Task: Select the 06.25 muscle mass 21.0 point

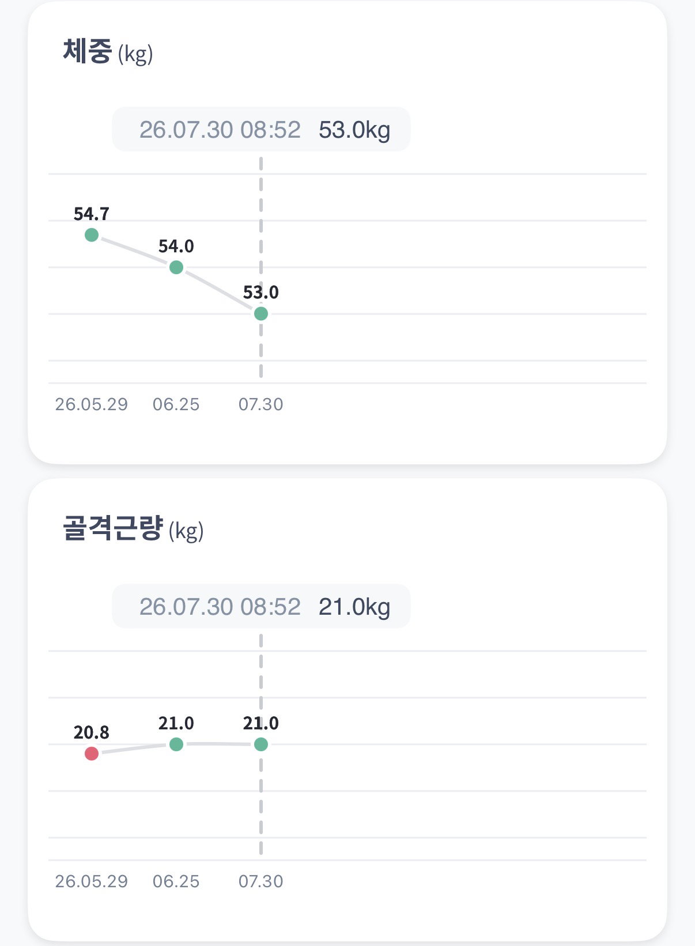Action: coord(176,744)
